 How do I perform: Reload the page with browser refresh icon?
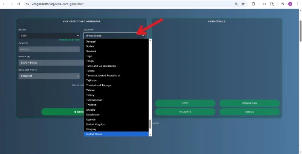click(x=18, y=4)
